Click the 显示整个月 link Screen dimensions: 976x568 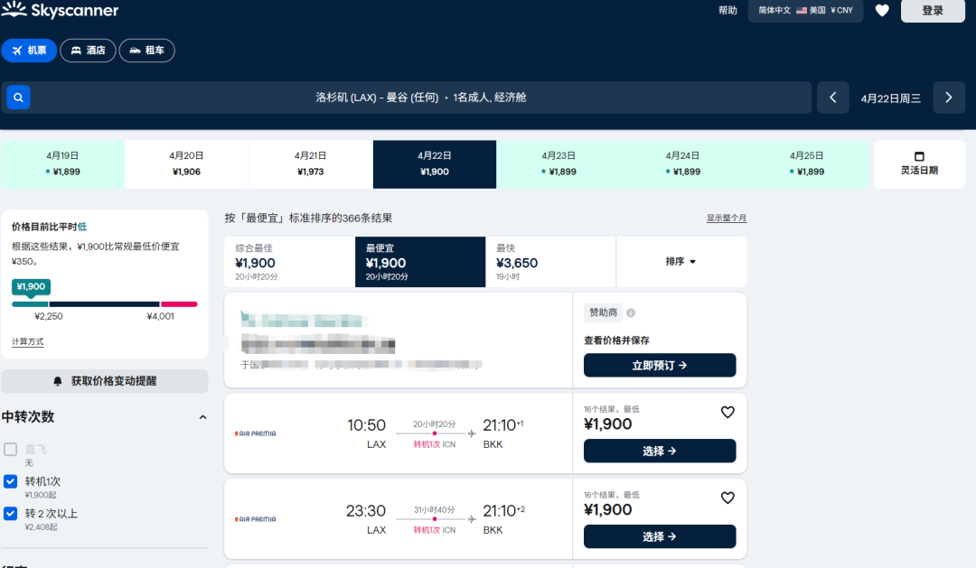pos(726,219)
